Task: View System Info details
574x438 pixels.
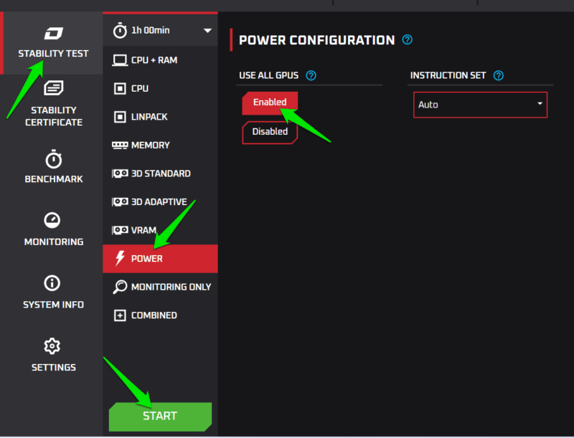Action: [x=52, y=291]
